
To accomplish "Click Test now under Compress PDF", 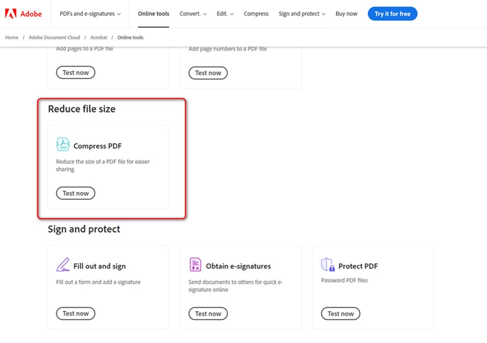I will [76, 193].
